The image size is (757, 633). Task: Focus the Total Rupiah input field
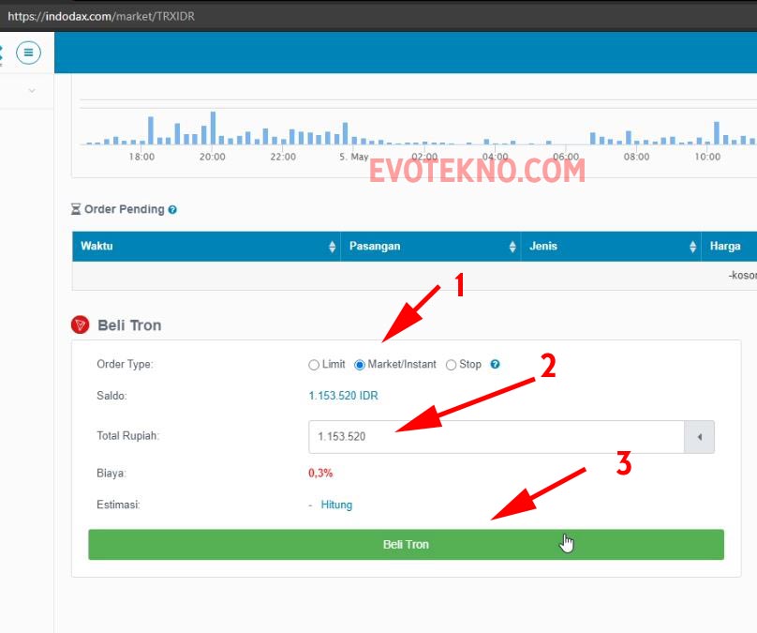tap(497, 437)
